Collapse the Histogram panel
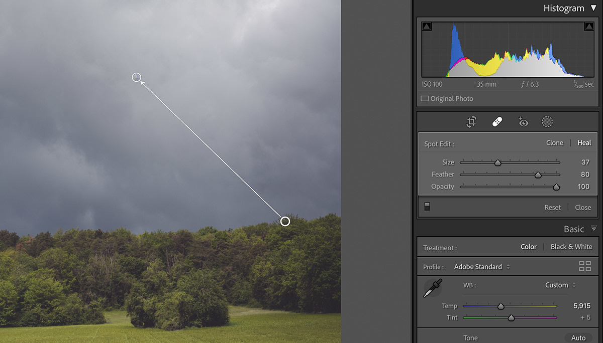This screenshot has height=343, width=603. point(593,8)
